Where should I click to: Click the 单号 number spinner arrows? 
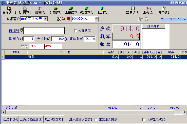coord(97,19)
